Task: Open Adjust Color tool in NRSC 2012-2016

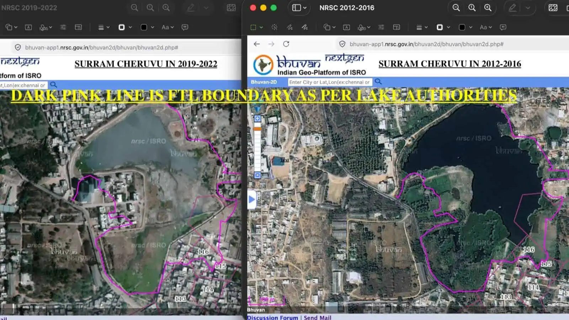Action: point(381,27)
